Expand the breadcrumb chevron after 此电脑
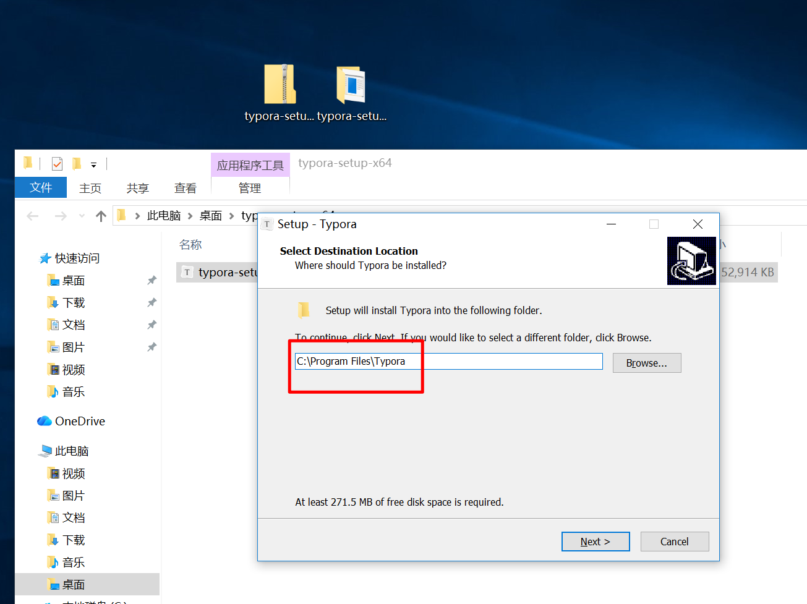The height and width of the screenshot is (604, 807). click(x=190, y=216)
